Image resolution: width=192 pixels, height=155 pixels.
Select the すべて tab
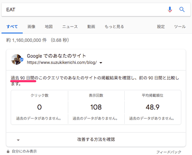point(12,26)
